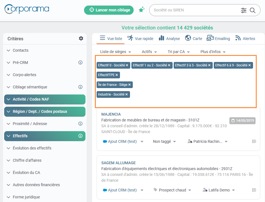Click info icon beside Ciblage sémantique
The height and width of the screenshot is (202, 265).
[x=80, y=87]
